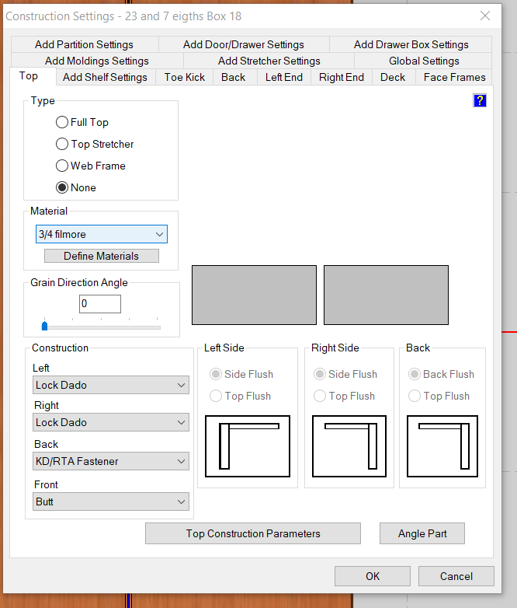This screenshot has width=517, height=608.
Task: Select the Full Top radio button
Action: [x=62, y=122]
